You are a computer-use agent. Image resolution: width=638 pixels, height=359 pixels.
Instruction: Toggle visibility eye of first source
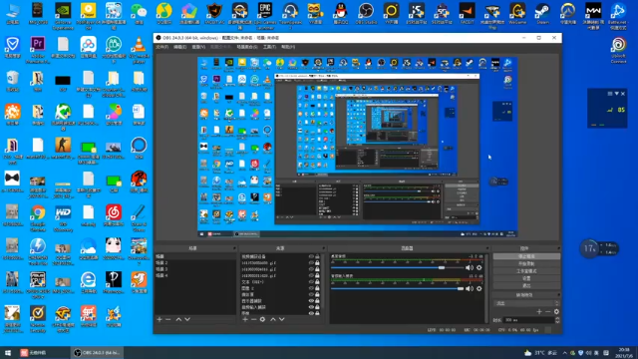[311, 257]
